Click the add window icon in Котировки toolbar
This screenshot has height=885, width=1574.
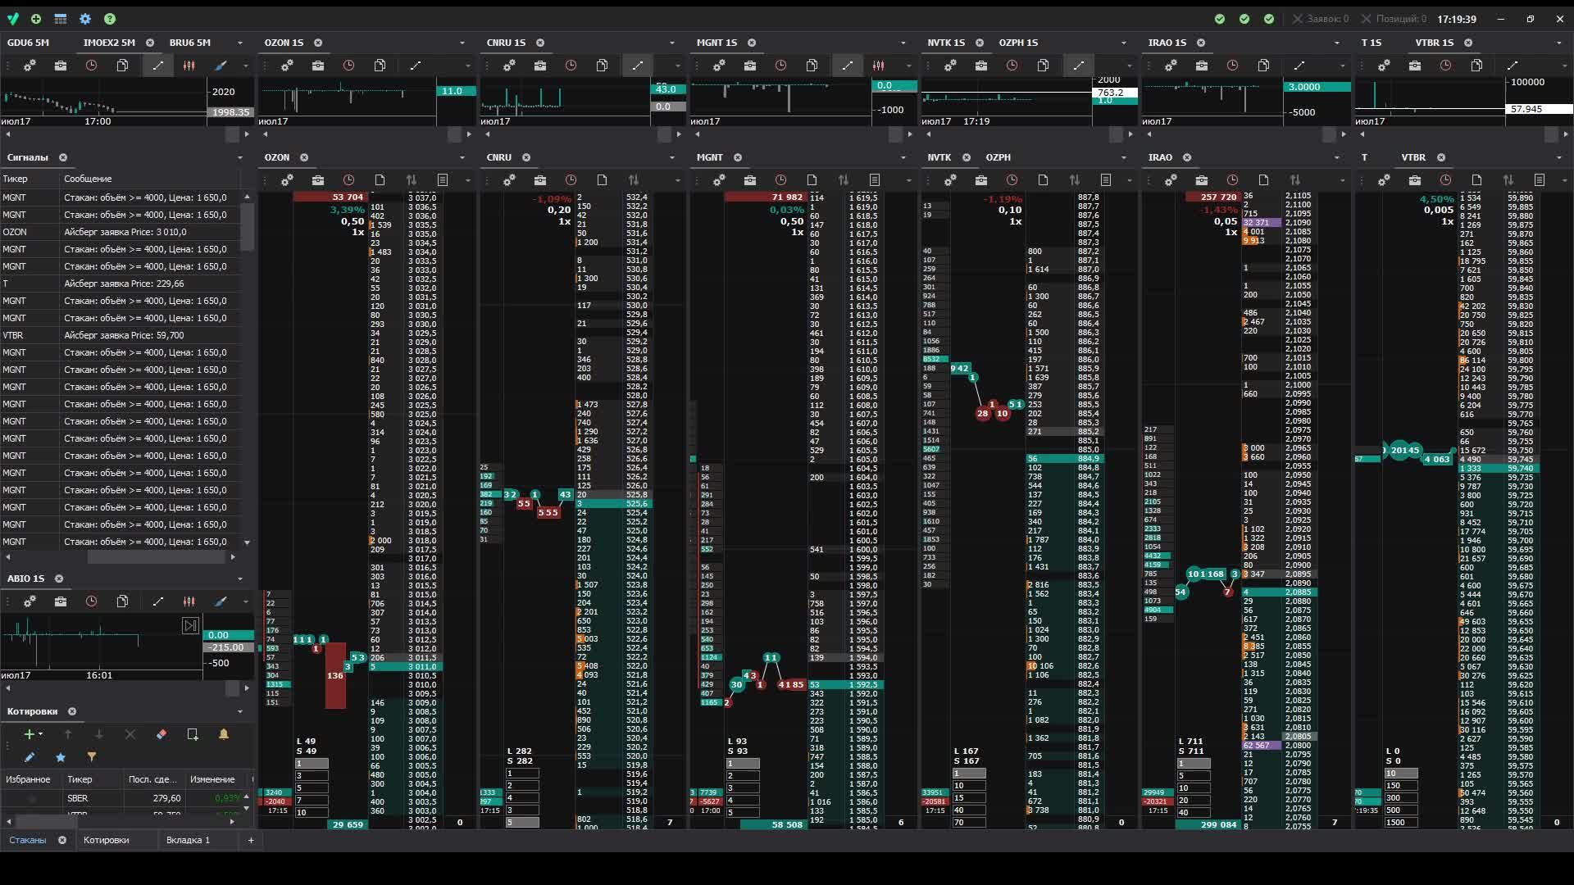pos(193,734)
